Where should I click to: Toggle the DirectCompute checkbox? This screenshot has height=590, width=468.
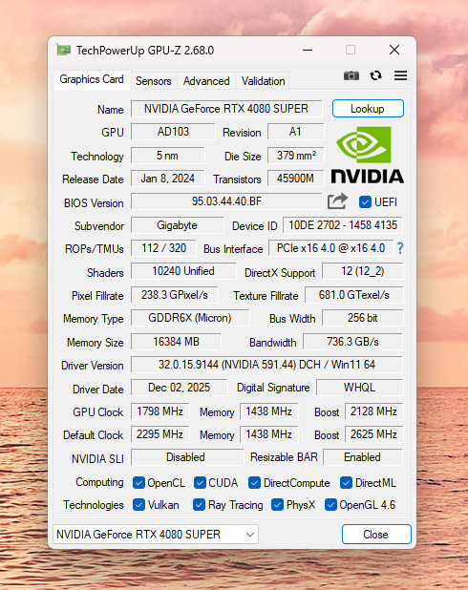click(x=254, y=483)
